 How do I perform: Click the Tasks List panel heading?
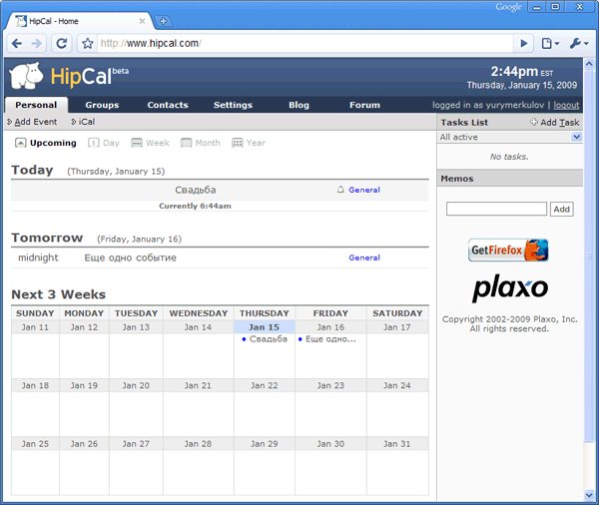coord(464,122)
